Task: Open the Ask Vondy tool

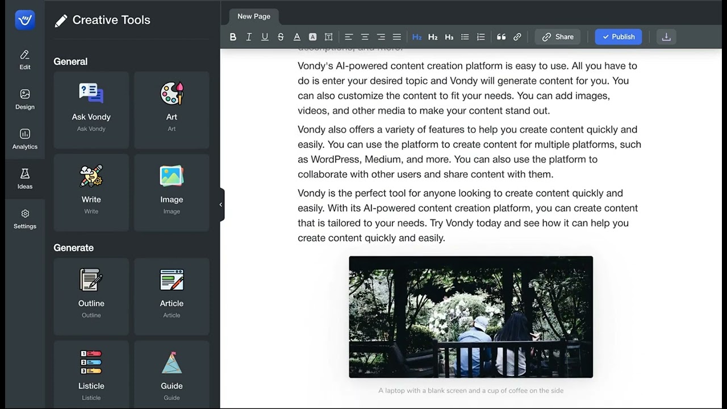Action: point(91,110)
